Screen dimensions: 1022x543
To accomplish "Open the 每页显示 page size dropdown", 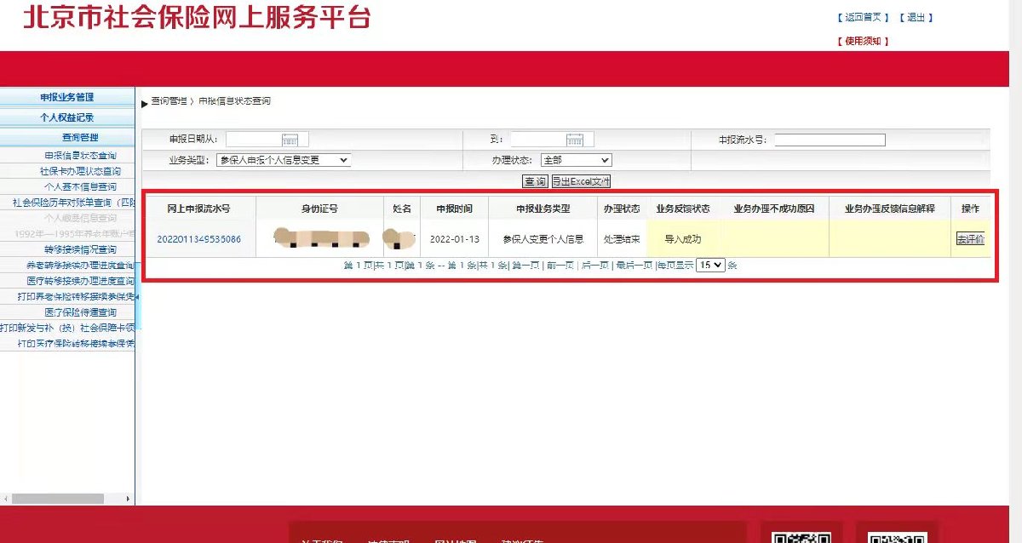I will pos(710,265).
